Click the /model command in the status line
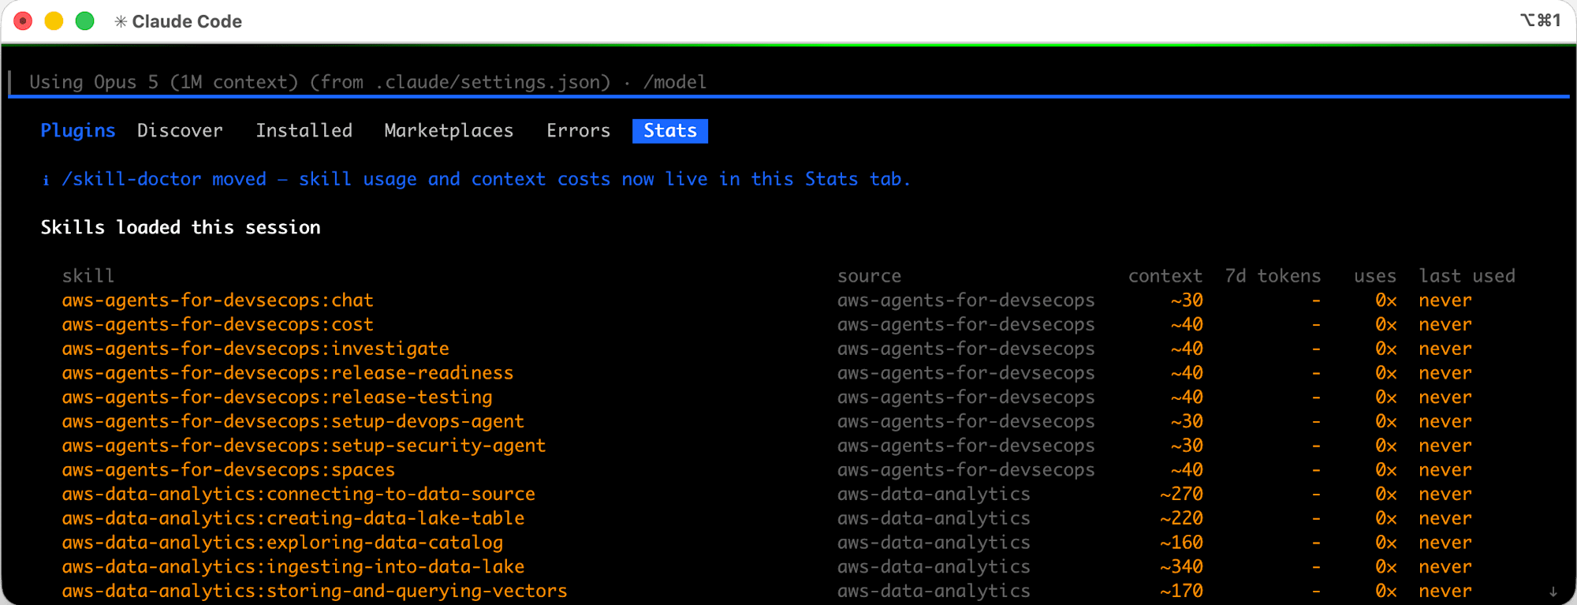Image resolution: width=1577 pixels, height=605 pixels. [675, 82]
